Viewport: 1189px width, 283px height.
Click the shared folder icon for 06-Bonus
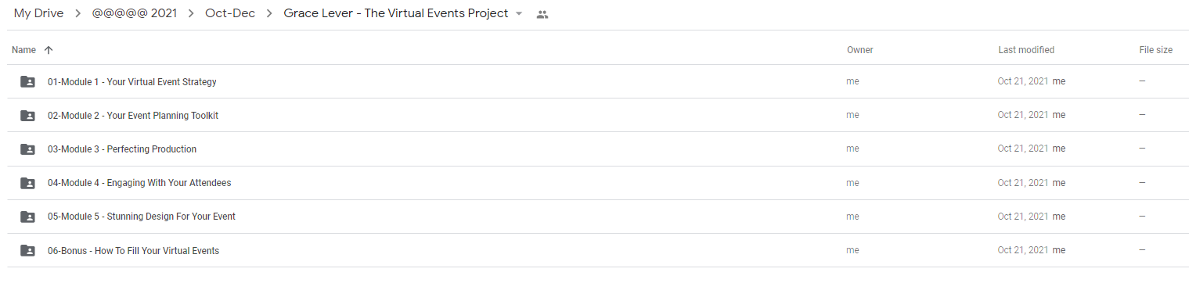pyautogui.click(x=27, y=251)
